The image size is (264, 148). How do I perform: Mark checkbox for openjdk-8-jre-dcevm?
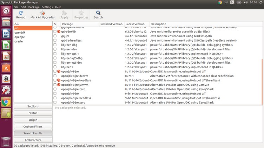click(x=55, y=76)
